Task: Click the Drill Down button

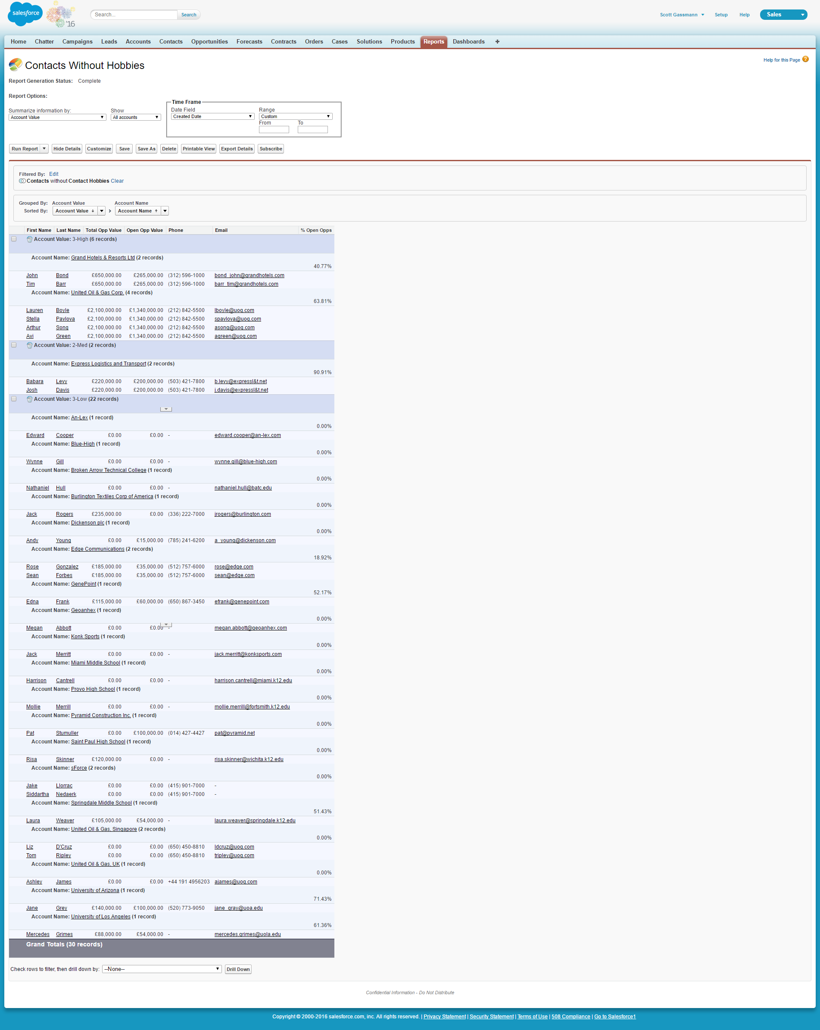Action: pos(238,969)
